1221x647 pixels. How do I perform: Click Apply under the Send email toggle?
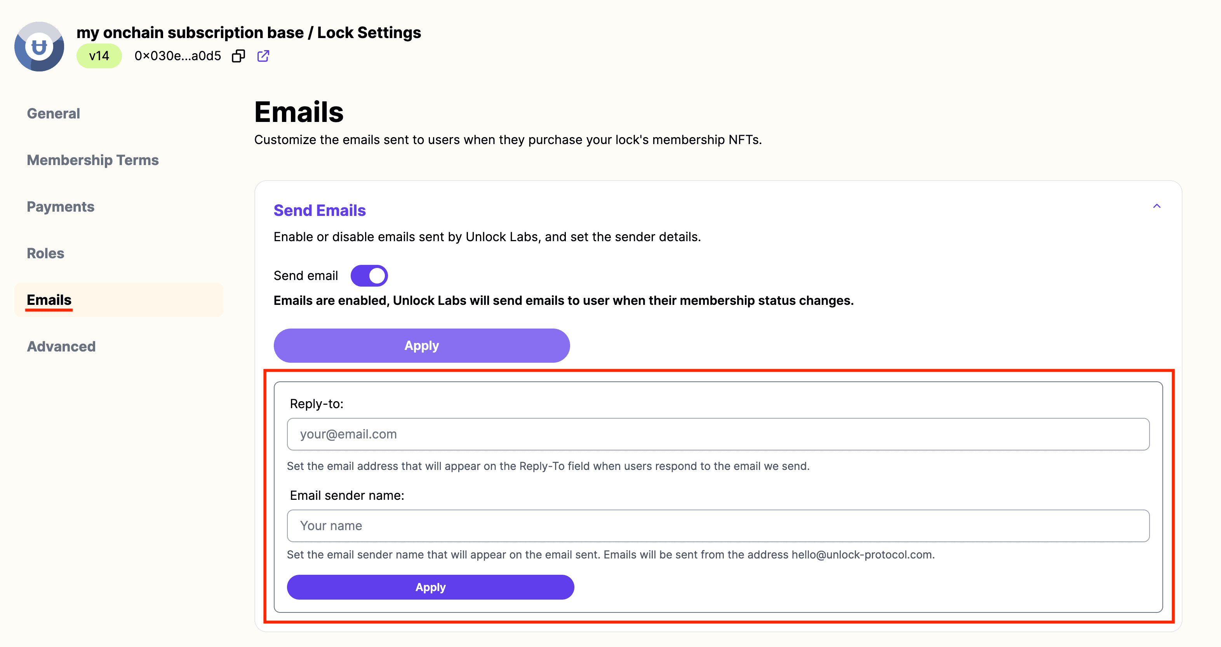[422, 346]
